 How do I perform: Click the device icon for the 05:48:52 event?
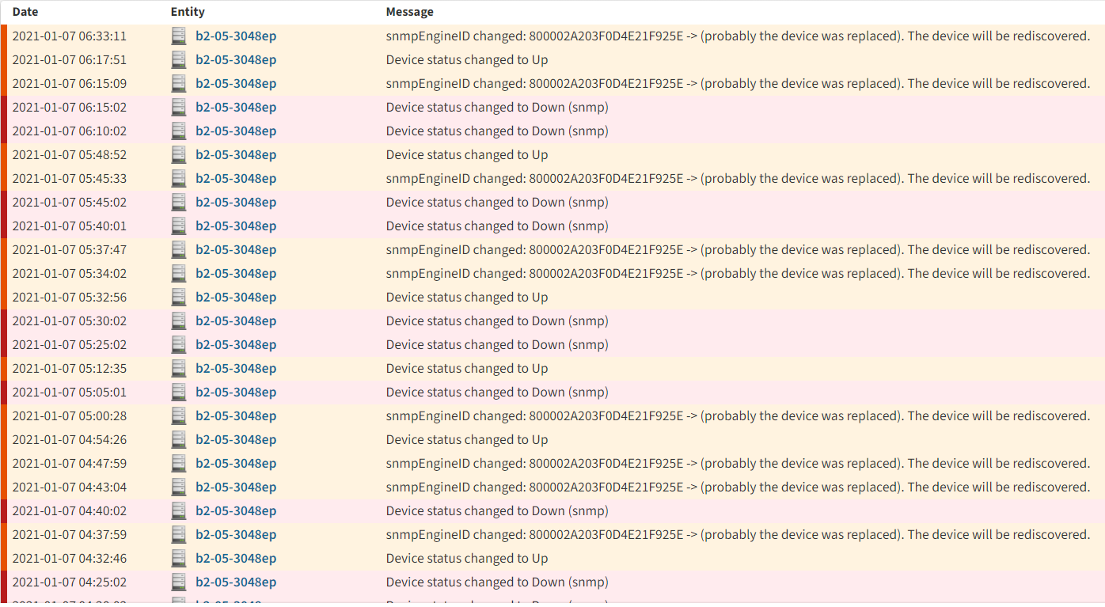179,155
